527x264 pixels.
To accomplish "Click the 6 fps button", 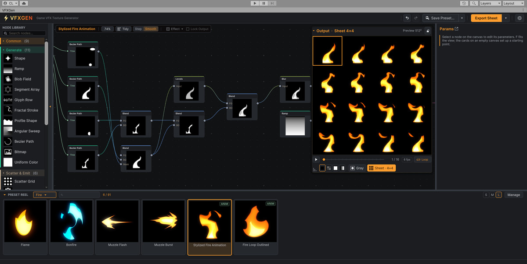I will 407,159.
